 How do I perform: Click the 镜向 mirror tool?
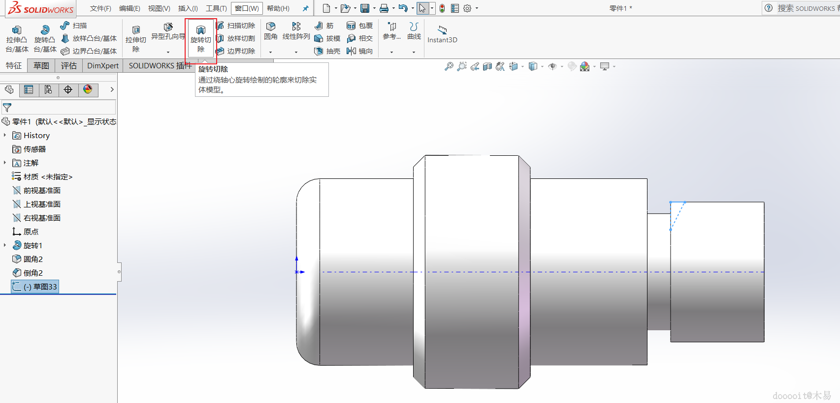coord(360,51)
